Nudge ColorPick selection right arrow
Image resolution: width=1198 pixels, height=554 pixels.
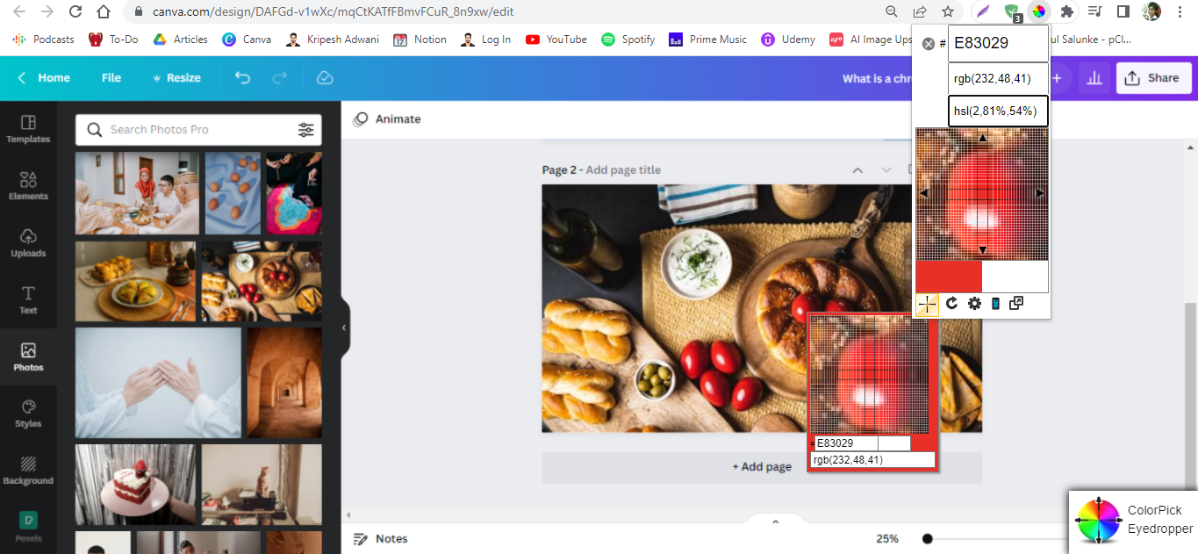(x=1040, y=193)
